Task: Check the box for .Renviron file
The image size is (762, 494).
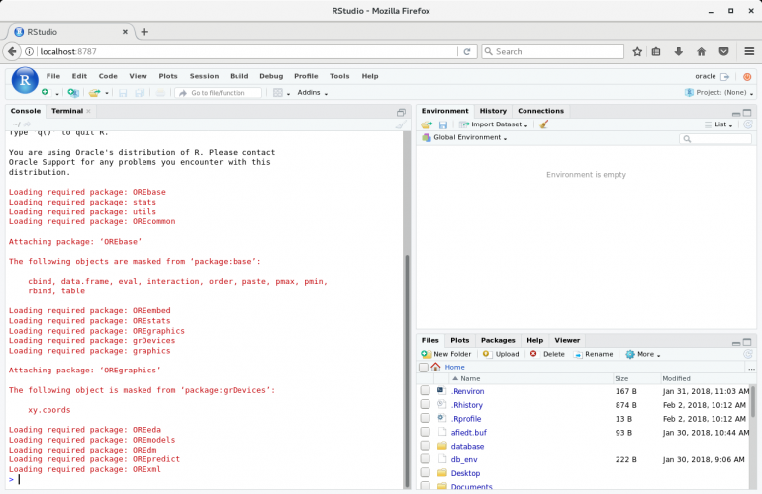Action: point(426,390)
